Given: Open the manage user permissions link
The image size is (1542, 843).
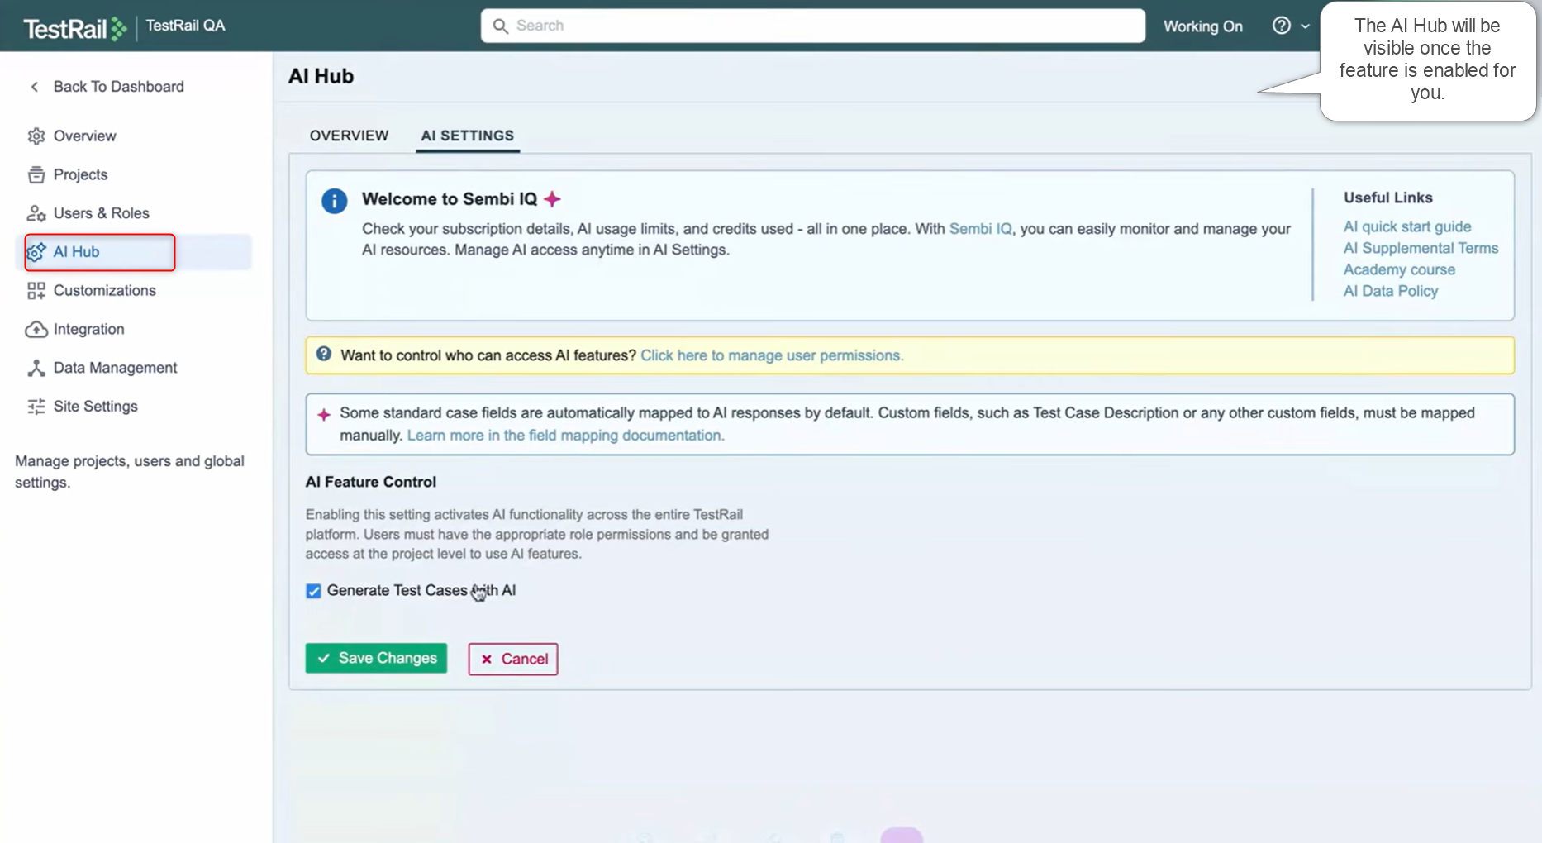Looking at the screenshot, I should (772, 355).
